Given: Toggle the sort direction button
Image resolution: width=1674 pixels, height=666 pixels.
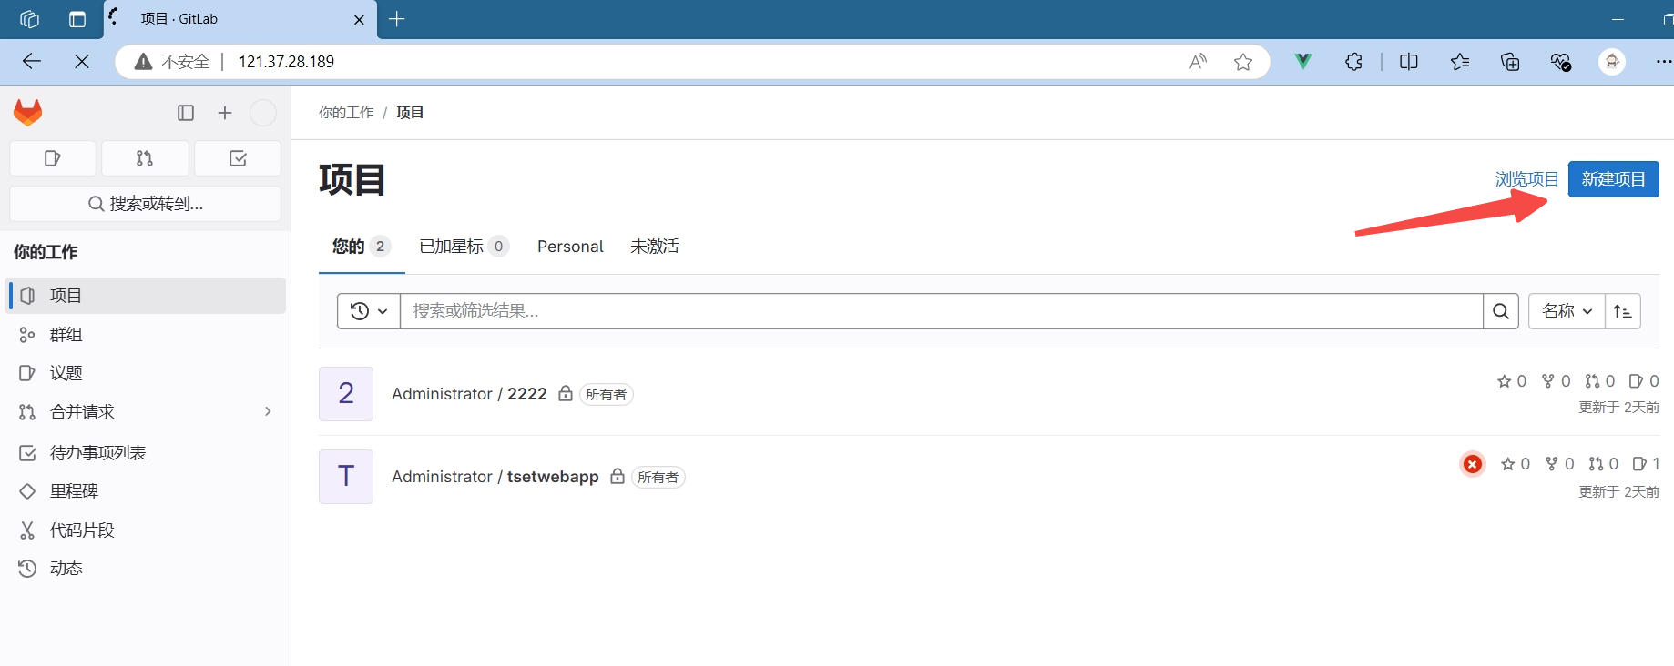Looking at the screenshot, I should tap(1623, 311).
